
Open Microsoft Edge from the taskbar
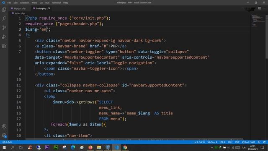[73, 147]
